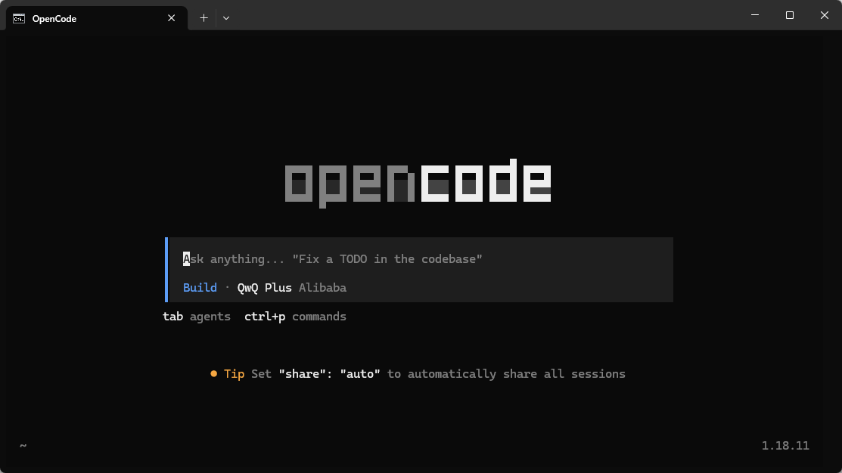
Task: Click the ctrl+p commands hint
Action: (x=295, y=317)
